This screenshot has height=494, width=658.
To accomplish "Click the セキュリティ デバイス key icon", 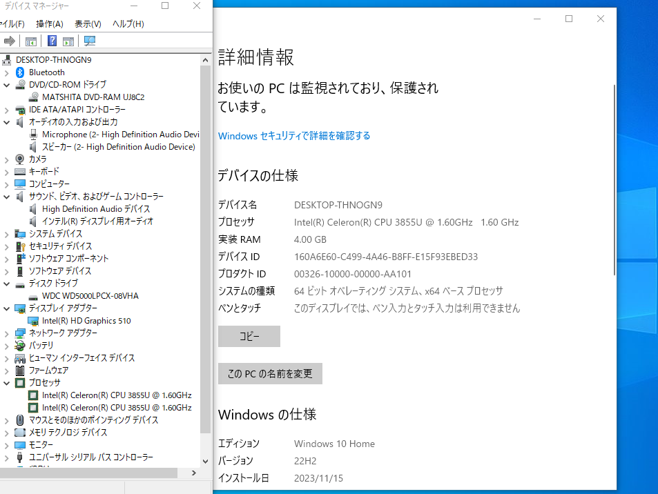I will tap(20, 246).
